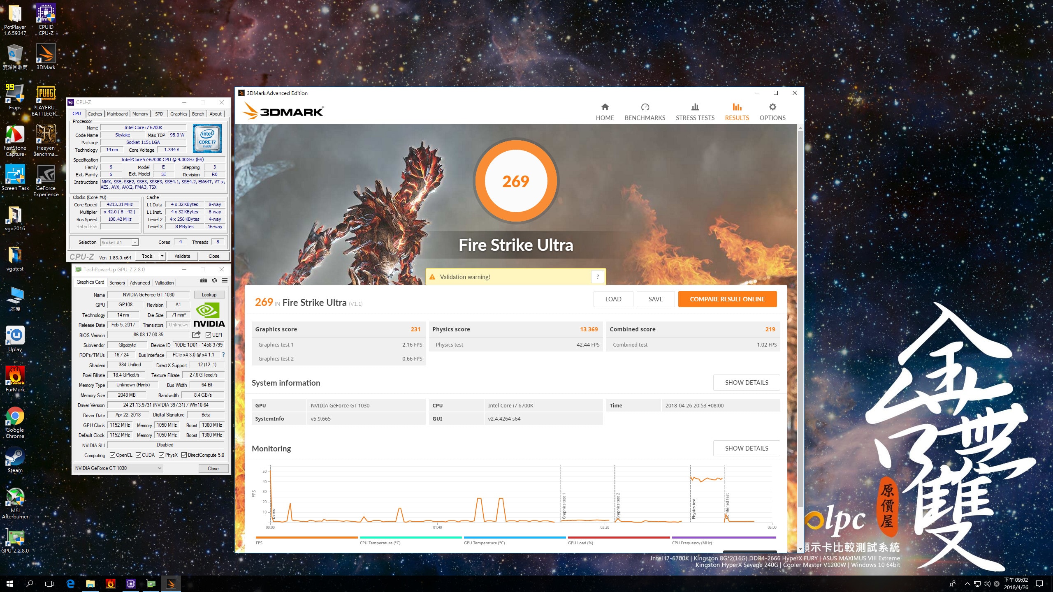Open the vgatest desktop icon
1053x592 pixels.
(x=15, y=259)
